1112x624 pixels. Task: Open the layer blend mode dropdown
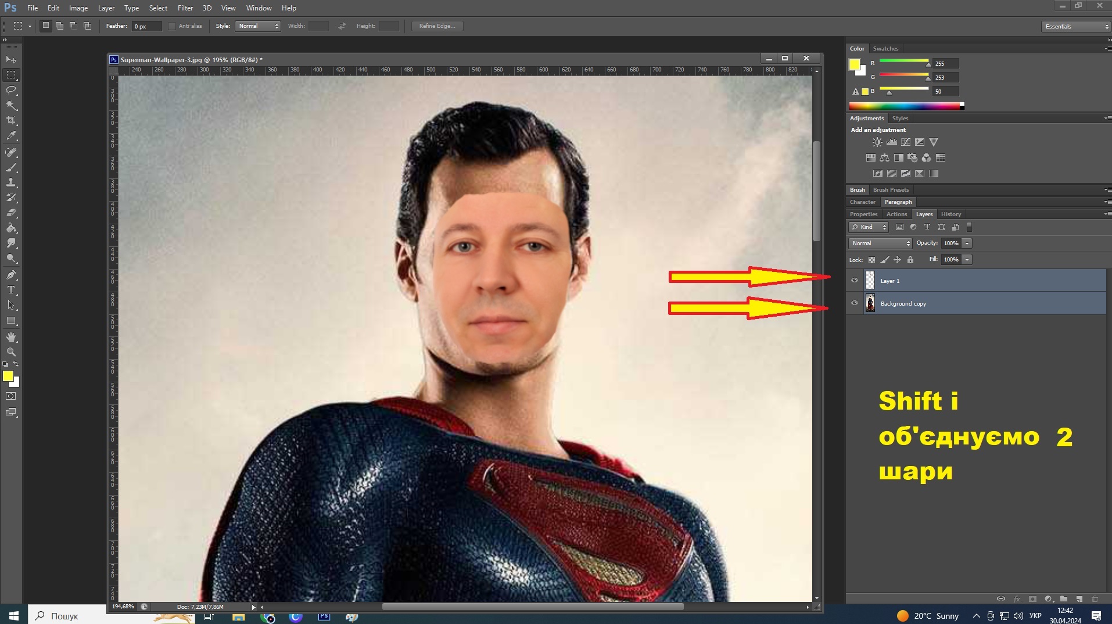880,243
